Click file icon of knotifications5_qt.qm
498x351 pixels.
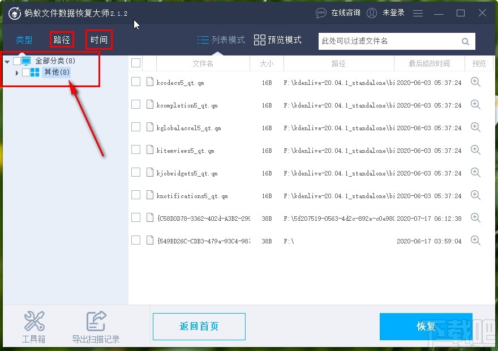(x=150, y=195)
